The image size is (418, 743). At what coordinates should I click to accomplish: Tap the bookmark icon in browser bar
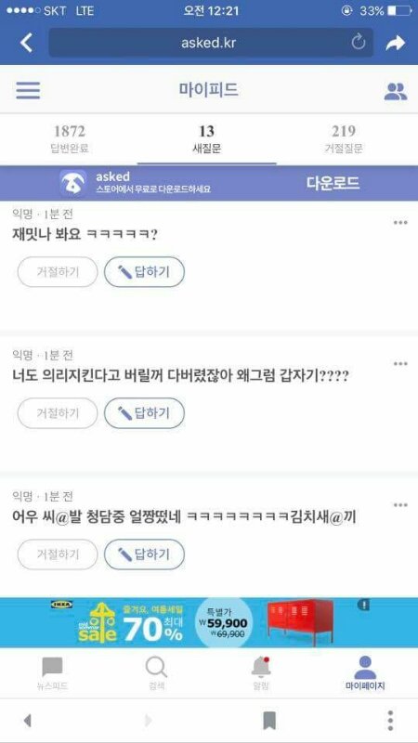(x=269, y=722)
